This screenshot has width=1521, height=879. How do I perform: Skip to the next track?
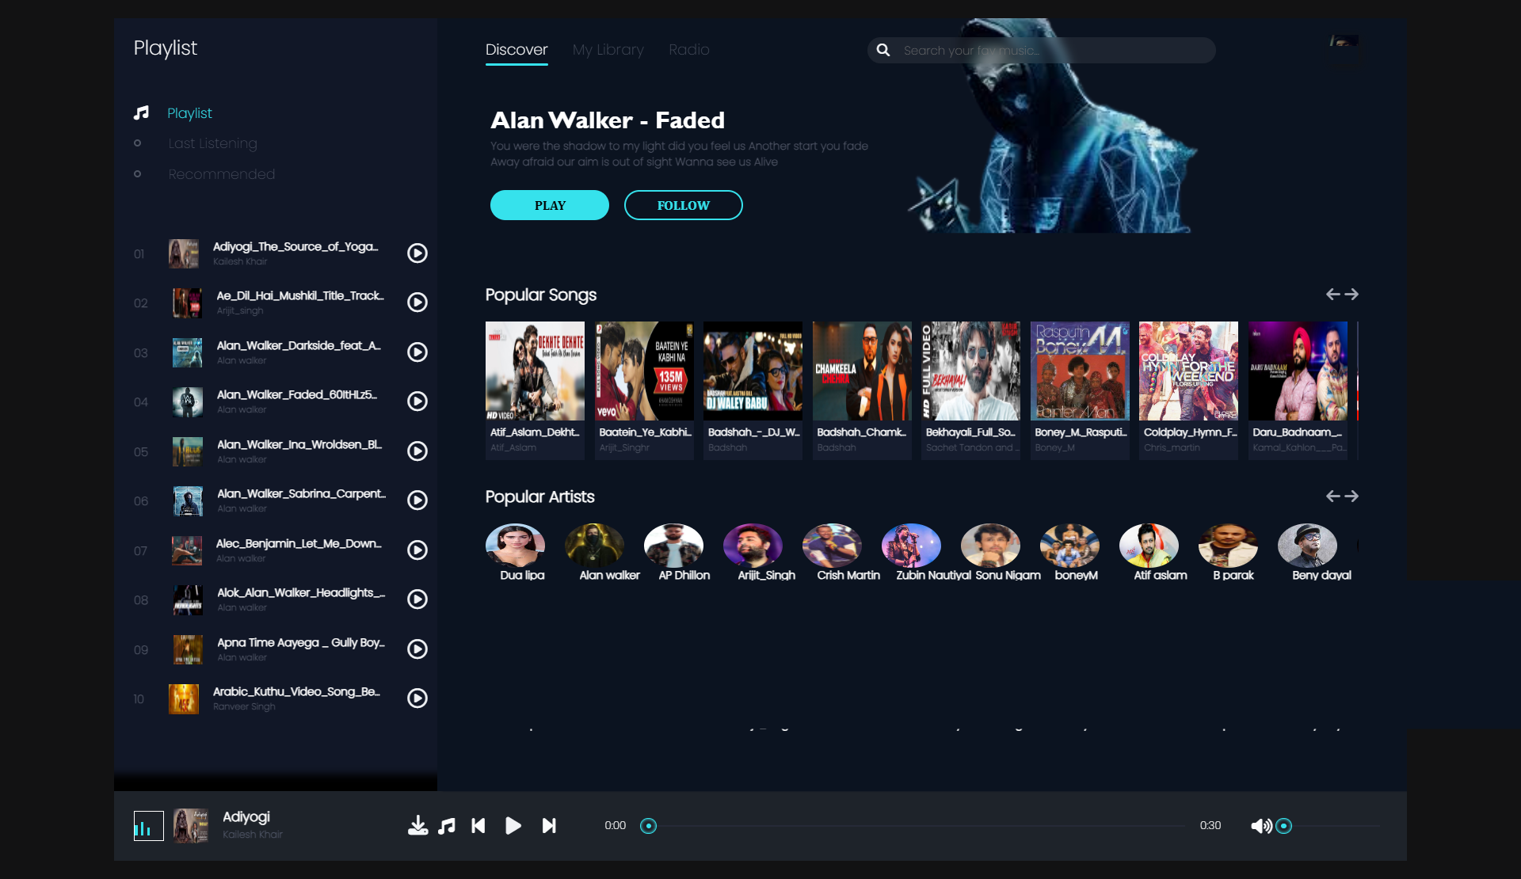pos(549,826)
